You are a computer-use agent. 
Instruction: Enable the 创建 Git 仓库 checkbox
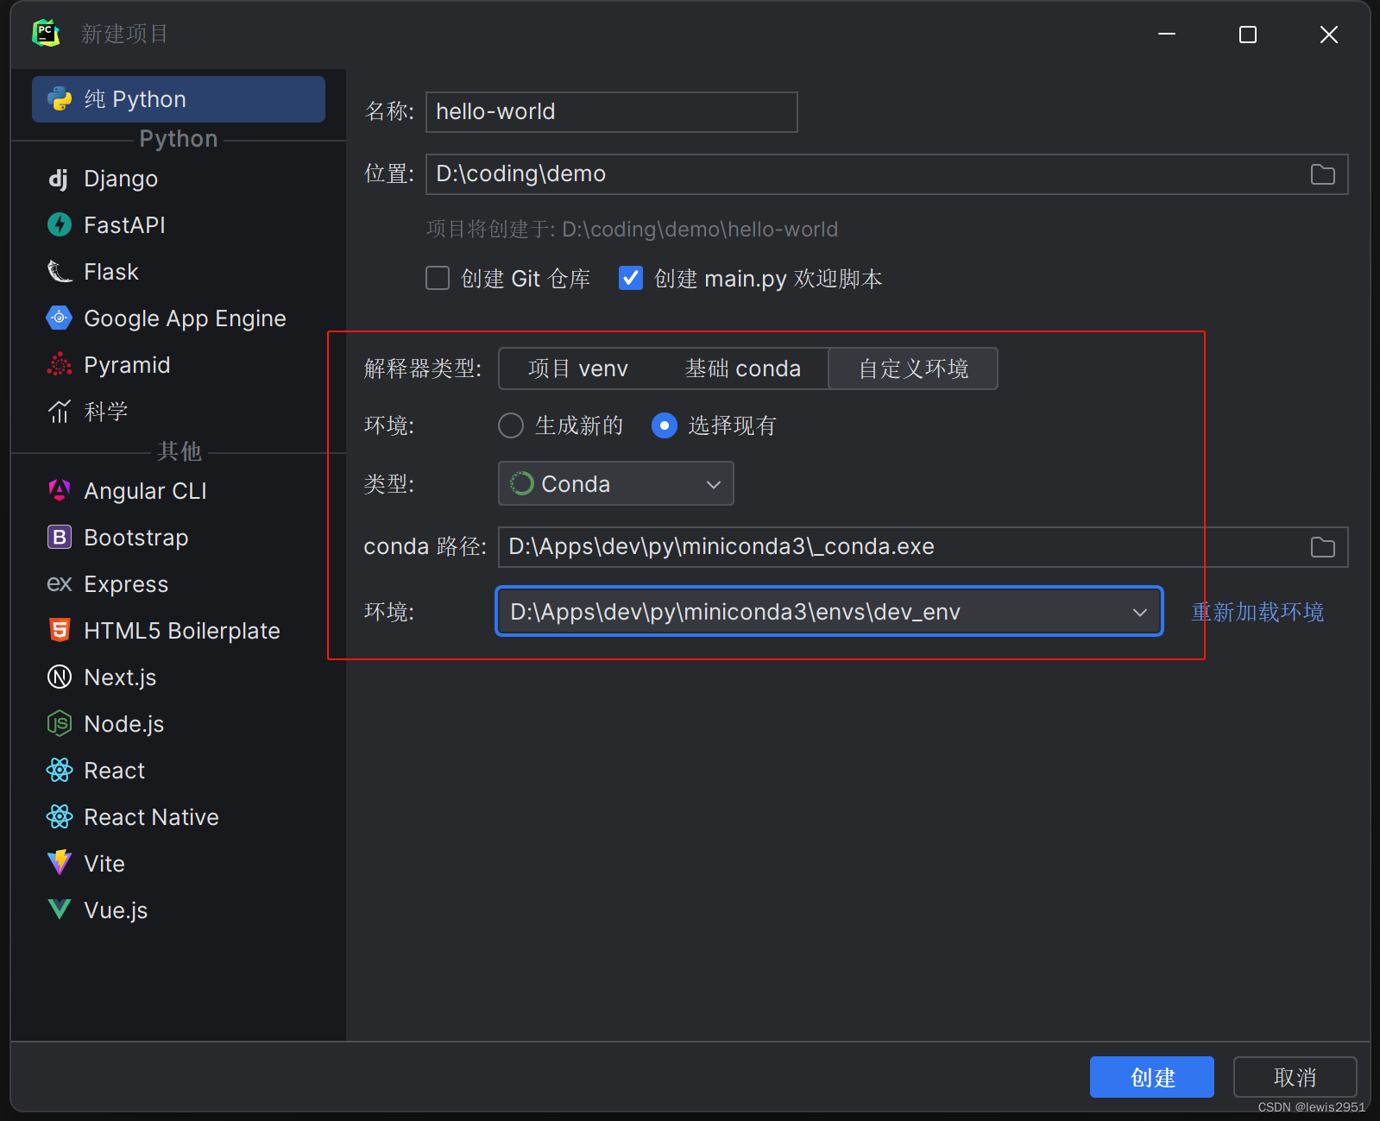coord(438,278)
